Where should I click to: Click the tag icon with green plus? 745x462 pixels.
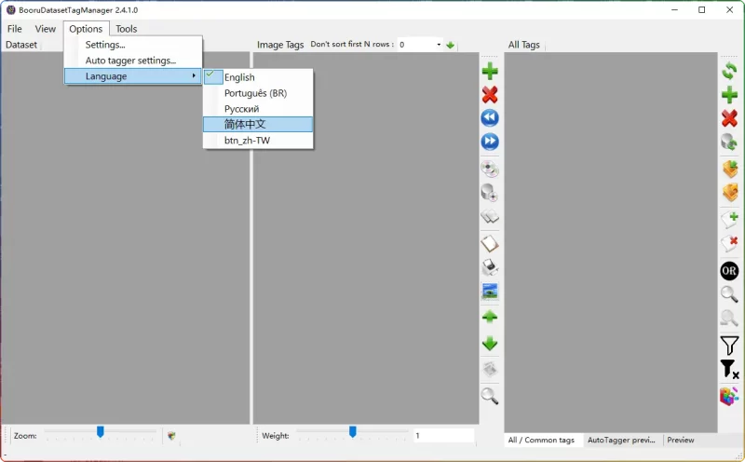coord(729,220)
